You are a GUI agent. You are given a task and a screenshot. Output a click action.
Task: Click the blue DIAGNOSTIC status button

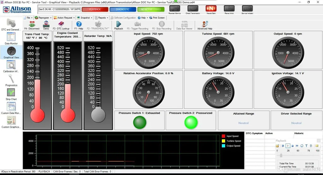point(123,9)
